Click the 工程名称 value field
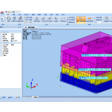Screen dimensions: 112x112 click(x=16, y=49)
